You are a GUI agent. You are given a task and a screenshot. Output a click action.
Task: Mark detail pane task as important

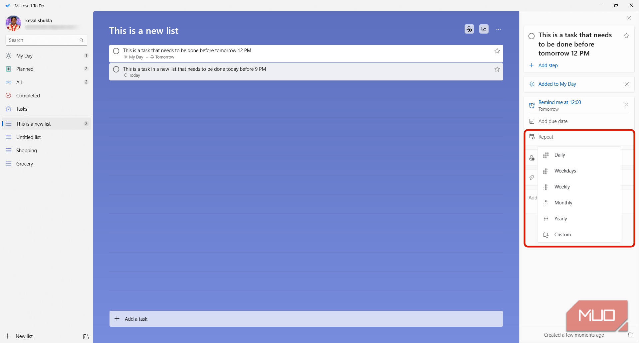(626, 36)
